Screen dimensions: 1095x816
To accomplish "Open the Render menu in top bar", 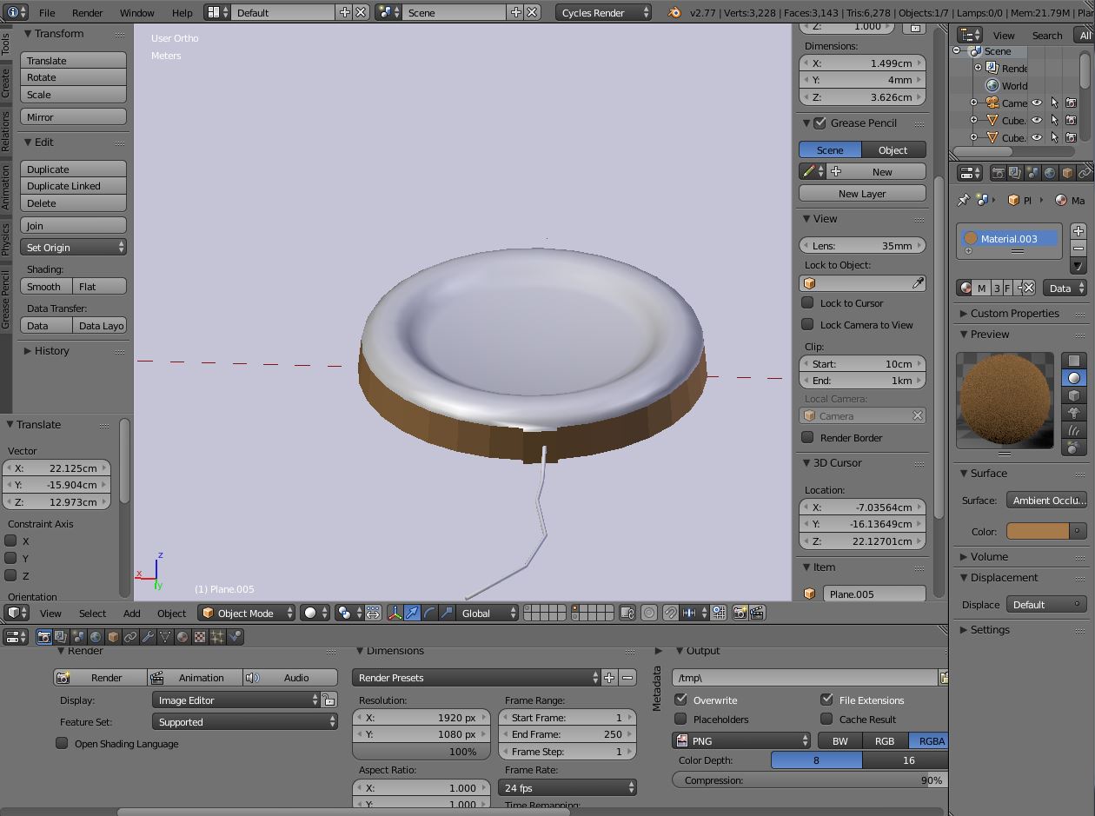I will (87, 12).
